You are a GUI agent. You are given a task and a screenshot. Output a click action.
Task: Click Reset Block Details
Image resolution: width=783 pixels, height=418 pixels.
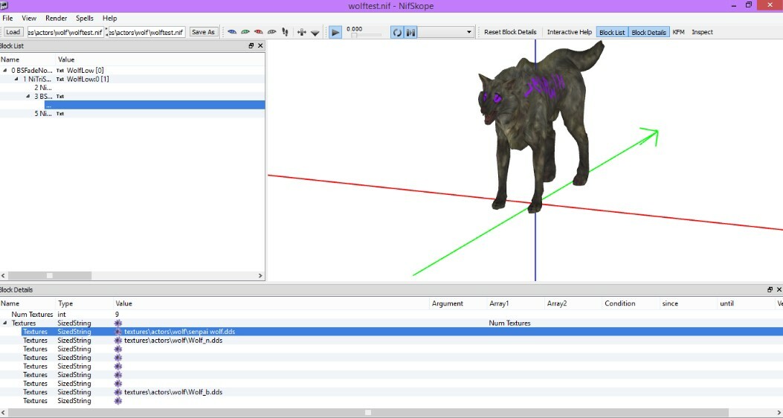pos(510,32)
